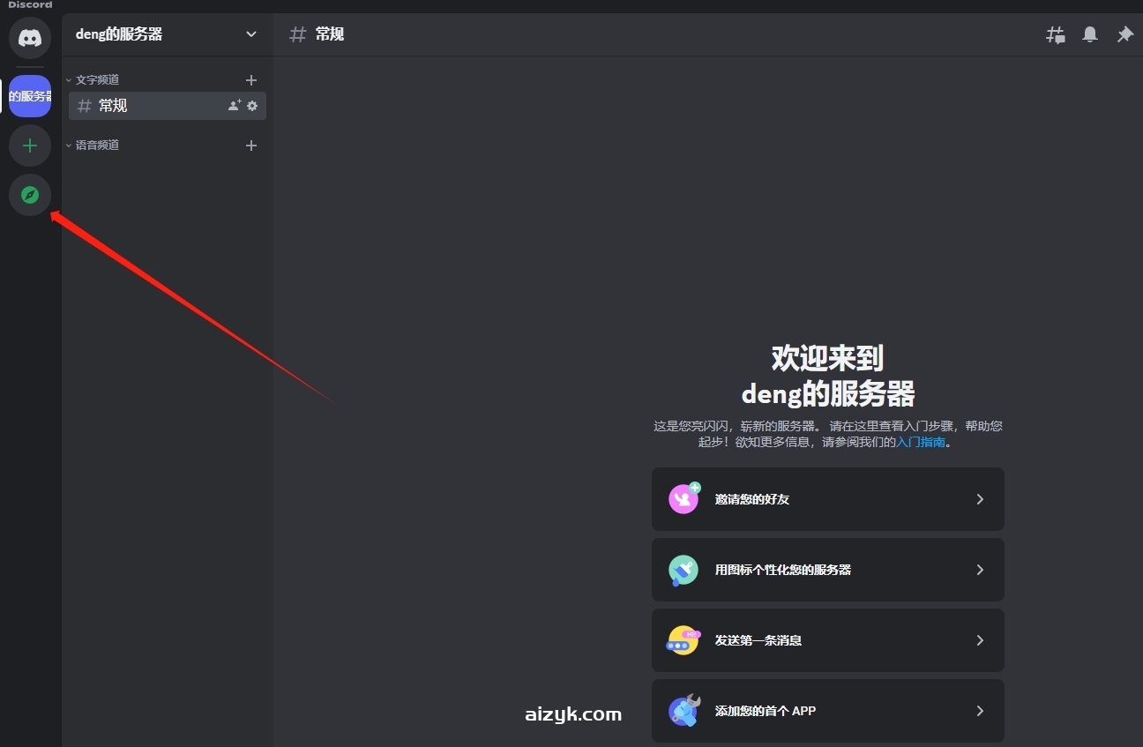1143x747 pixels.
Task: Click 用图标个性化您的服务器 card
Action: point(827,570)
